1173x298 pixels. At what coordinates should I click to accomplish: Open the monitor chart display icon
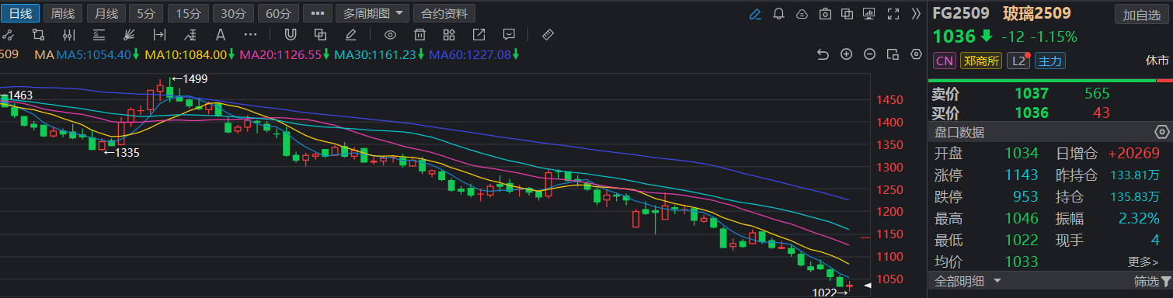click(869, 13)
